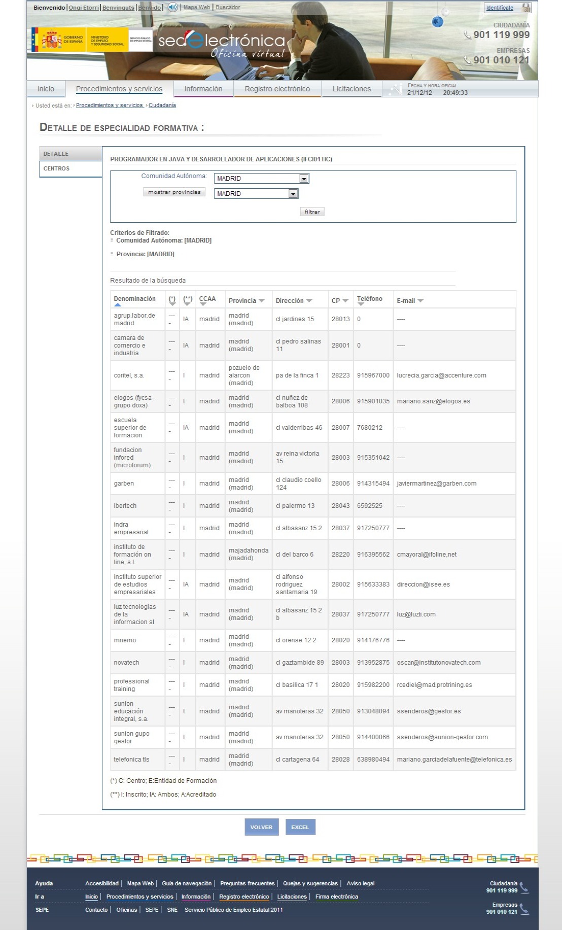Click the padlock icon beside Identifícate
This screenshot has height=930, width=562.
pos(526,8)
